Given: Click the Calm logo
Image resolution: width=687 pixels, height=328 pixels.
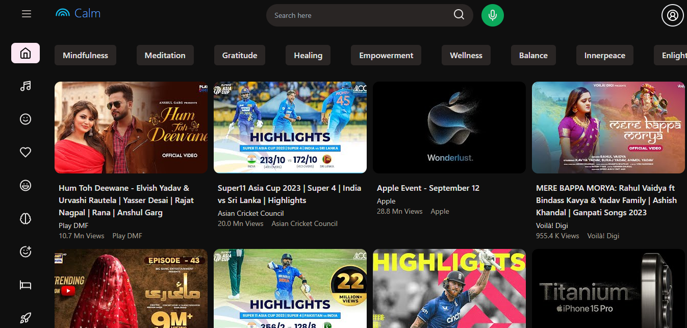Looking at the screenshot, I should (x=78, y=13).
